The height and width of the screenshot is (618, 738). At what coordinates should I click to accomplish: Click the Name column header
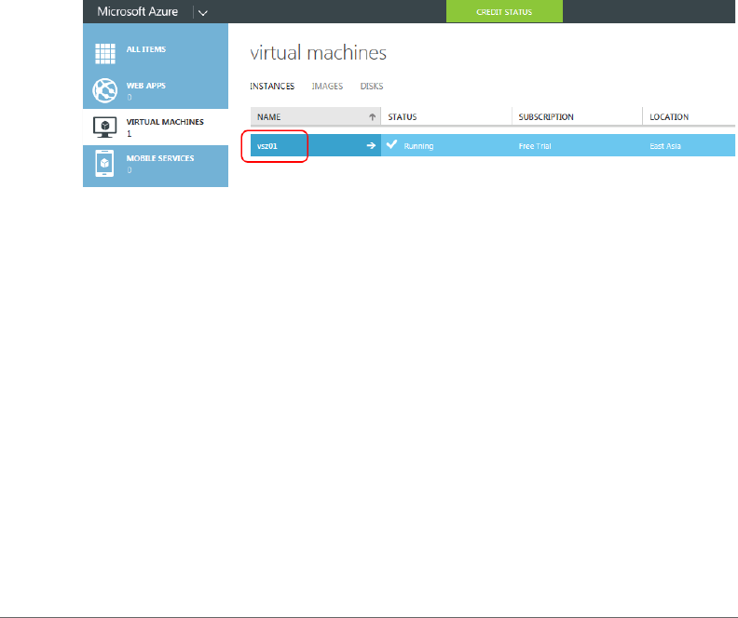(x=315, y=116)
